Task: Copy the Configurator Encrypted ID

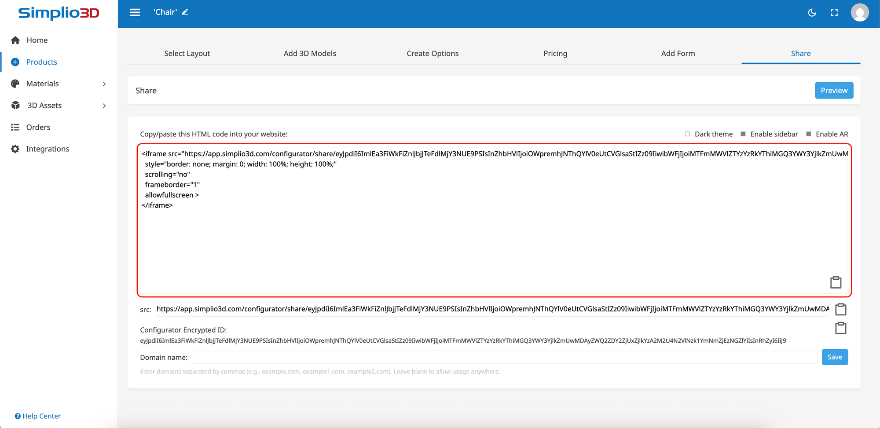Action: [840, 328]
